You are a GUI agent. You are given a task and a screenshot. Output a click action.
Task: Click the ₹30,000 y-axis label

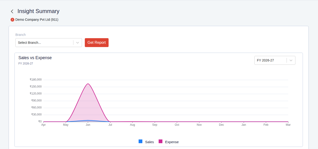[37, 115]
